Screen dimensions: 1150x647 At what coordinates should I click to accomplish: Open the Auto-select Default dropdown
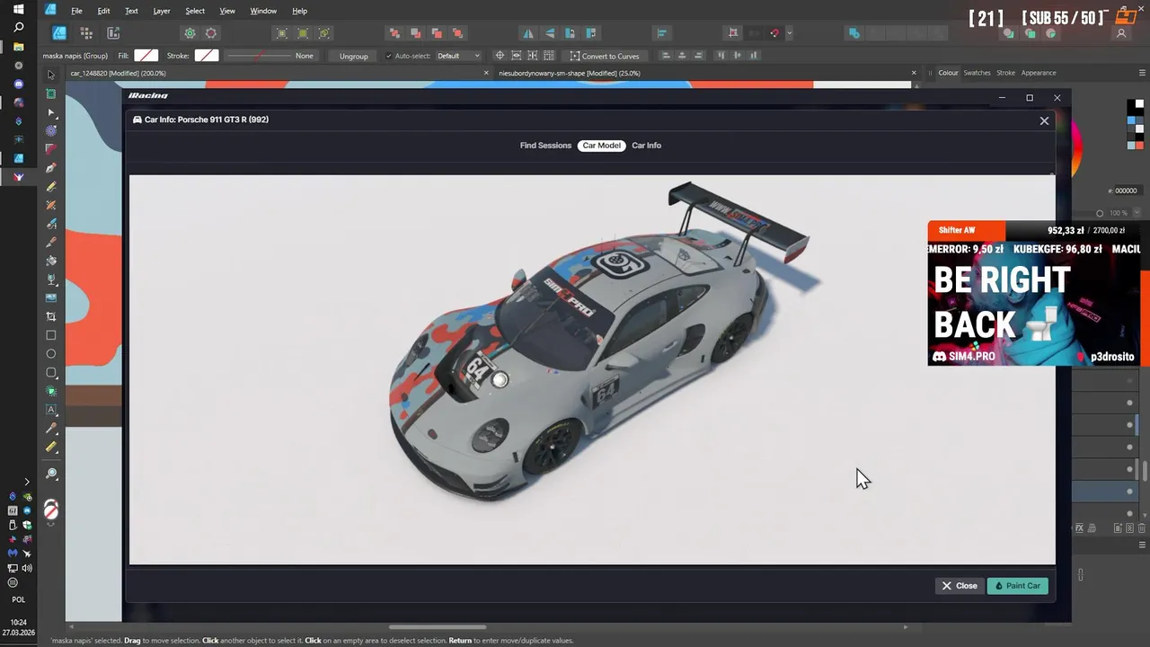(x=458, y=56)
